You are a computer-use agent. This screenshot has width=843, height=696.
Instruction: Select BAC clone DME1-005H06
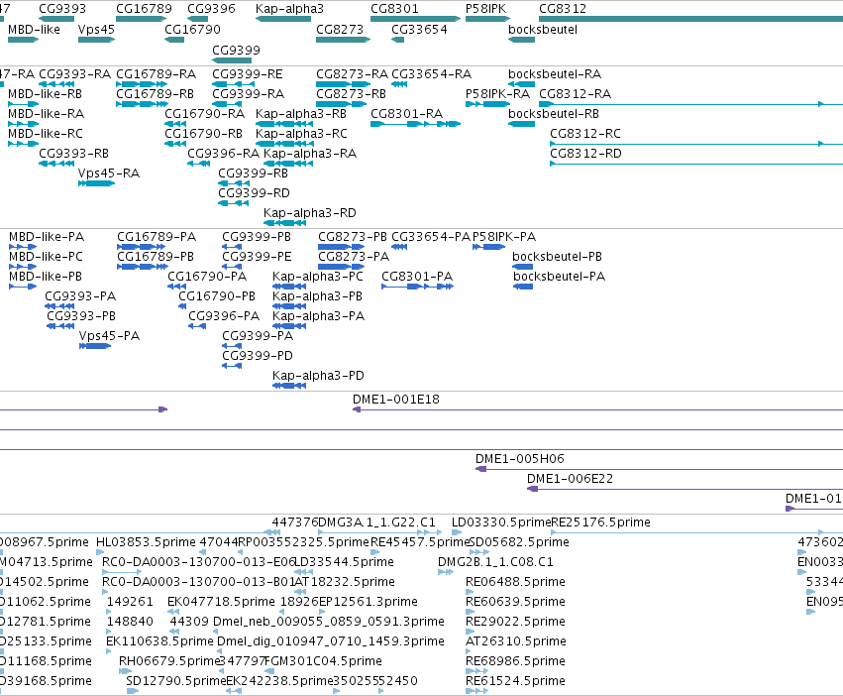pos(519,459)
